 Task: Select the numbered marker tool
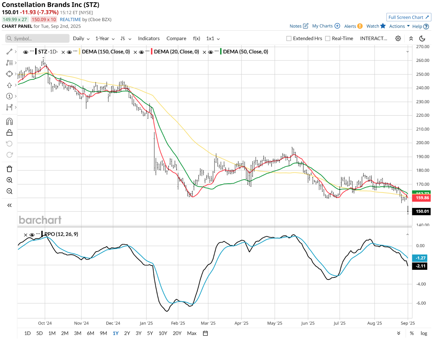coord(9,96)
